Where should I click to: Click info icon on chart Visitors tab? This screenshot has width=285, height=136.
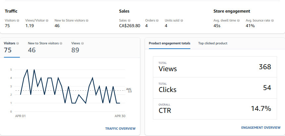click(18, 43)
